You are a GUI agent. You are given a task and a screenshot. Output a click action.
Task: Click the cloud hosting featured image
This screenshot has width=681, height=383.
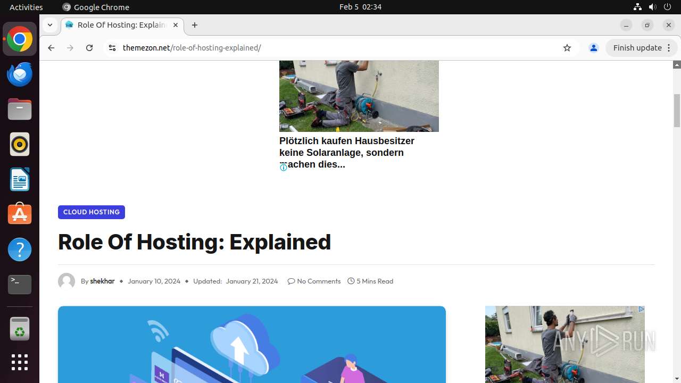pos(252,345)
